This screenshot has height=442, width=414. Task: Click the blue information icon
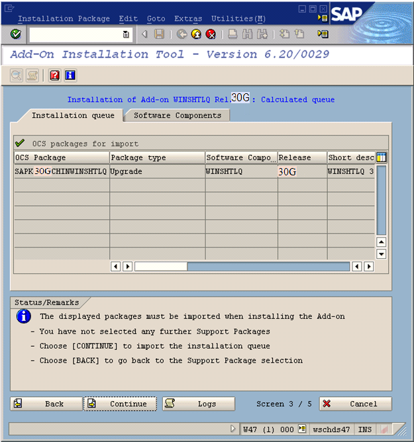pyautogui.click(x=70, y=75)
